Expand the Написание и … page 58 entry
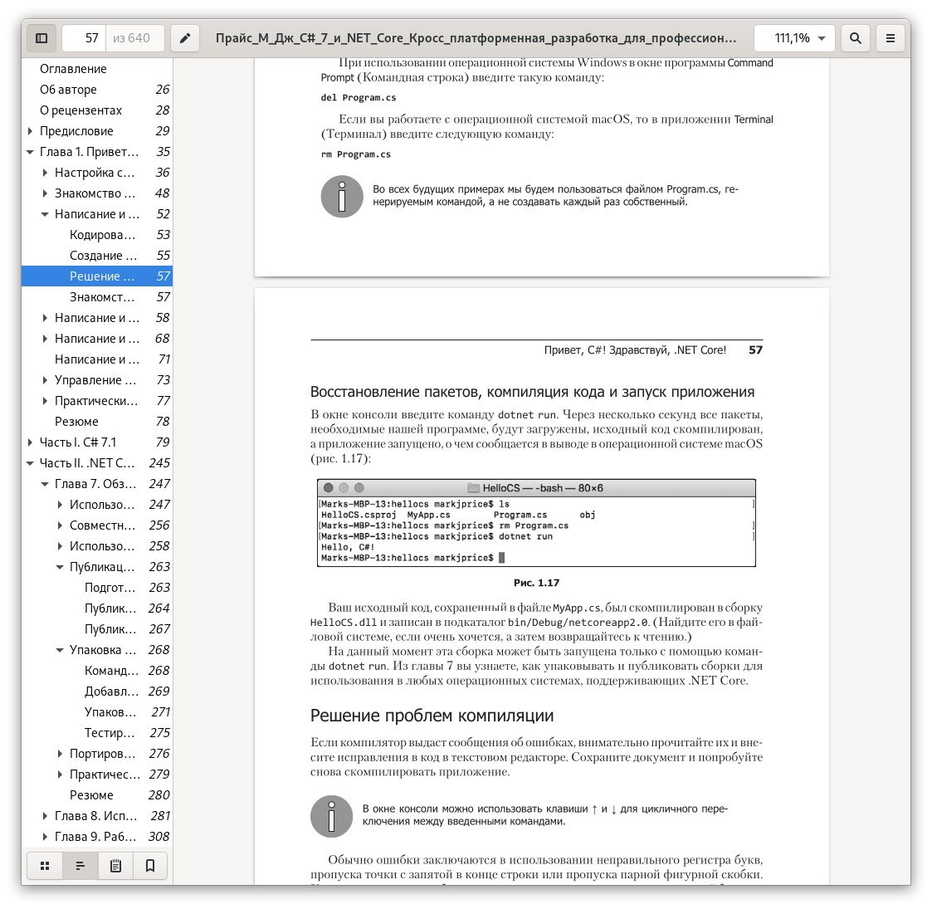932x909 pixels. [x=45, y=317]
